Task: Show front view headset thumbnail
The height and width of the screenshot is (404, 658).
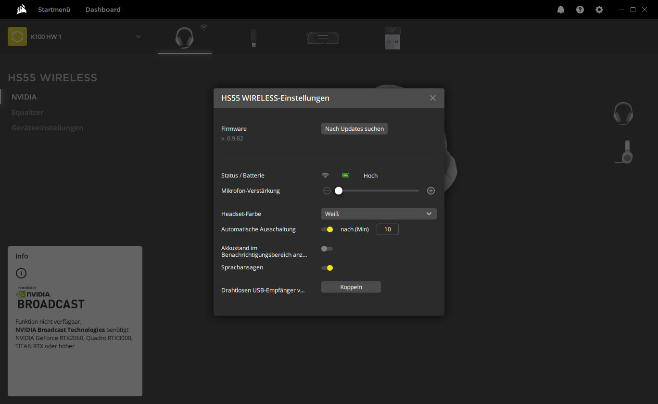Action: point(623,114)
